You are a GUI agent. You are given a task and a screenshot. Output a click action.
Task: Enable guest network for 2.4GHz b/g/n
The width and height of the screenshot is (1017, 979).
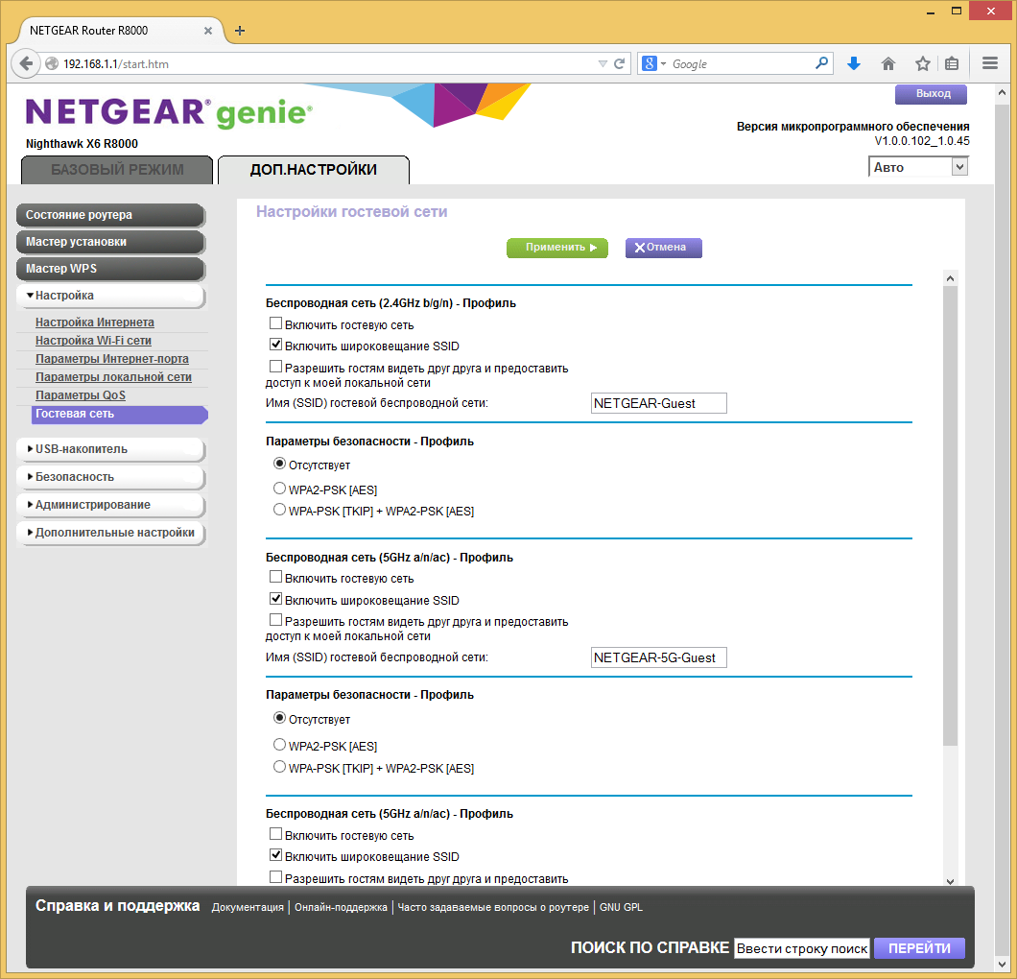click(275, 323)
